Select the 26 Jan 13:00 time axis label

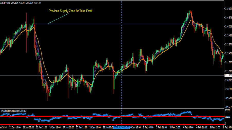[x=55, y=127]
